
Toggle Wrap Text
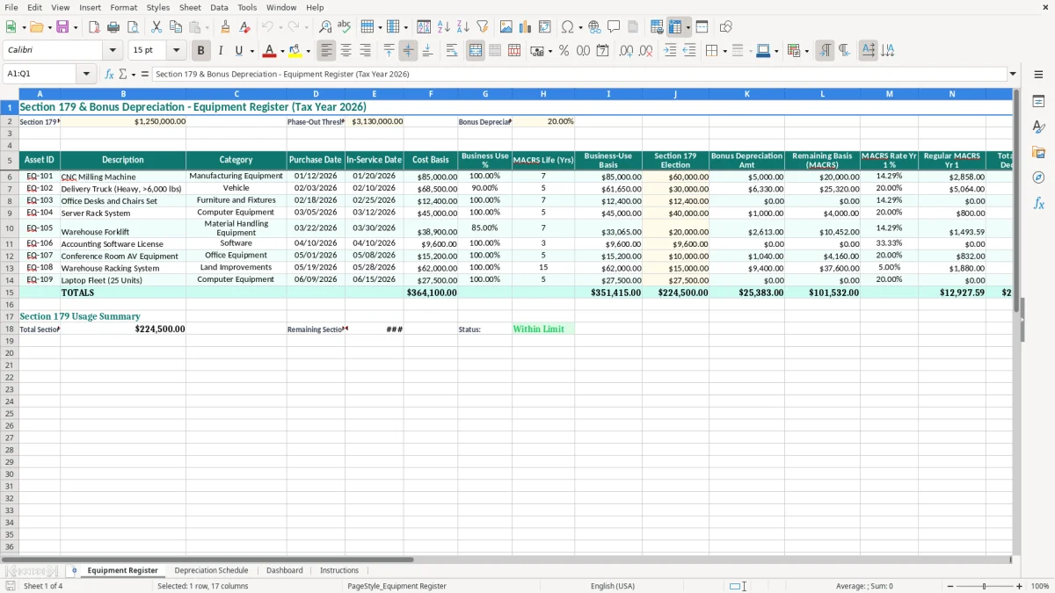(452, 51)
